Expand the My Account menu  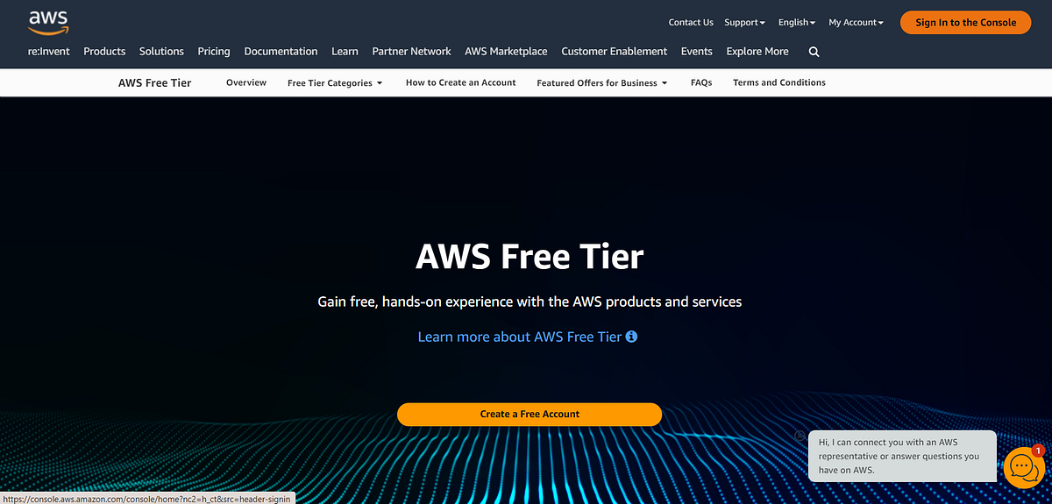tap(856, 22)
